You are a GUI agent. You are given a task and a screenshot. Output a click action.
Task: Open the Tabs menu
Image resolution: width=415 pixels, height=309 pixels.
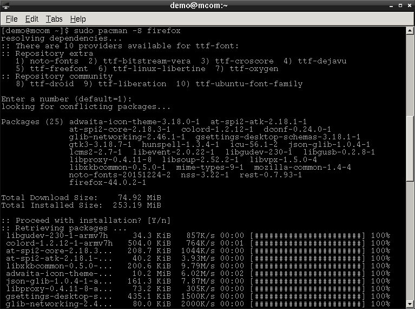coord(54,19)
